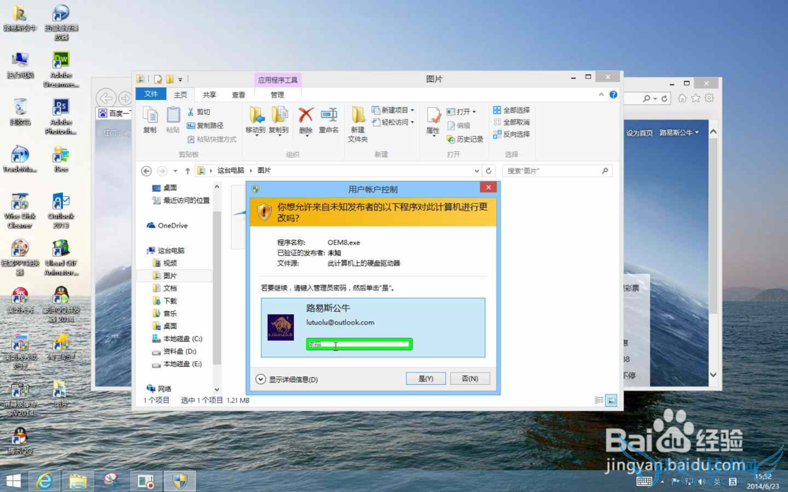Click the Cut (剪切) scissors icon
The height and width of the screenshot is (492, 788).
199,112
